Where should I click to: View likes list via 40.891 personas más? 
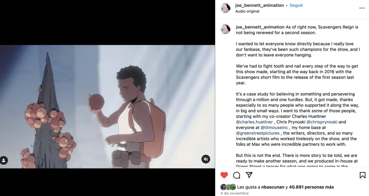(x=311, y=187)
